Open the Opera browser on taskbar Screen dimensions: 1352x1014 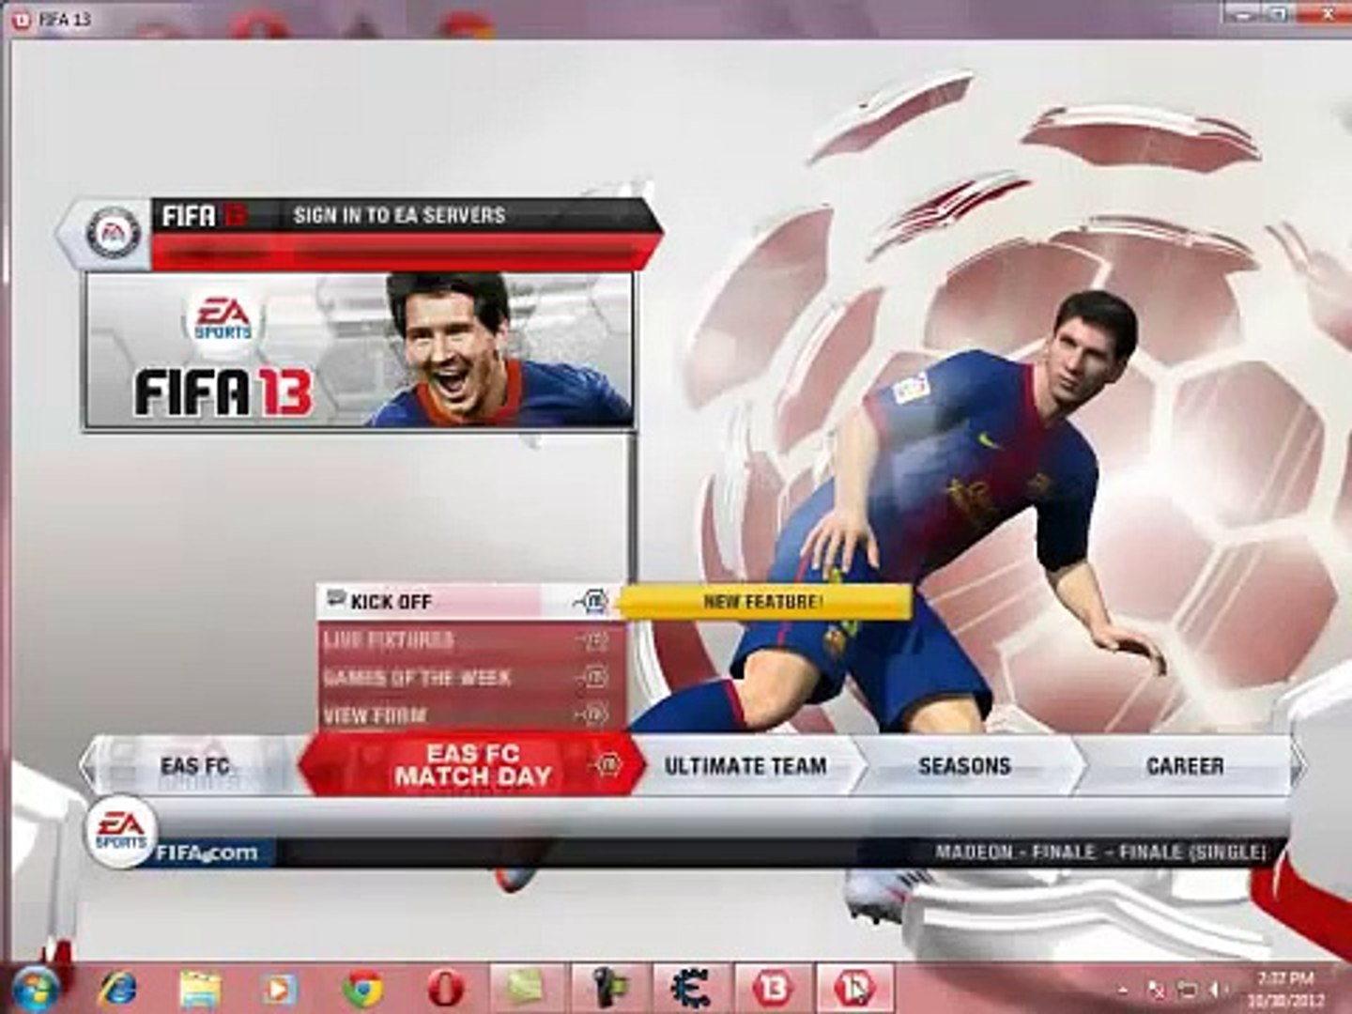(444, 989)
